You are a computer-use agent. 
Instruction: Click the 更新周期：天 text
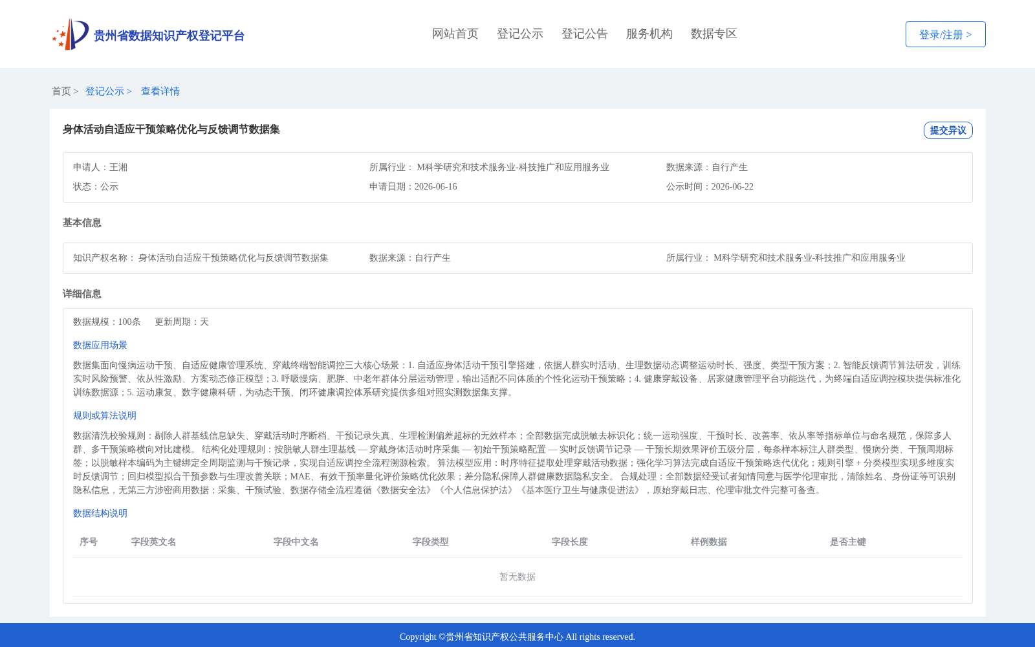point(182,322)
